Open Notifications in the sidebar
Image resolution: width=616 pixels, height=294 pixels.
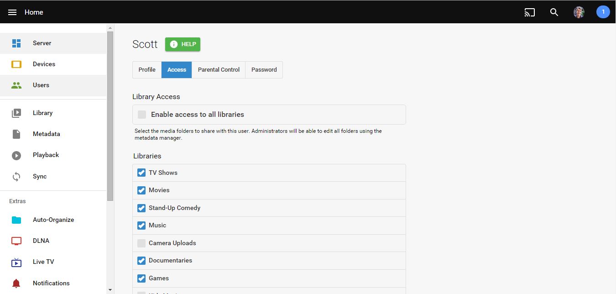51,283
